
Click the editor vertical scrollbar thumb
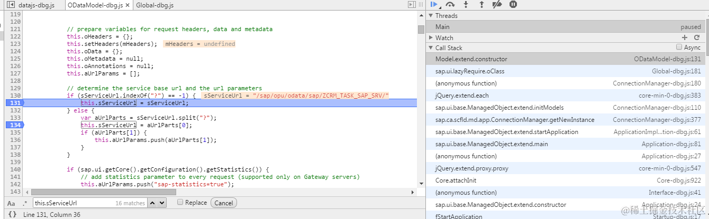pos(421,30)
